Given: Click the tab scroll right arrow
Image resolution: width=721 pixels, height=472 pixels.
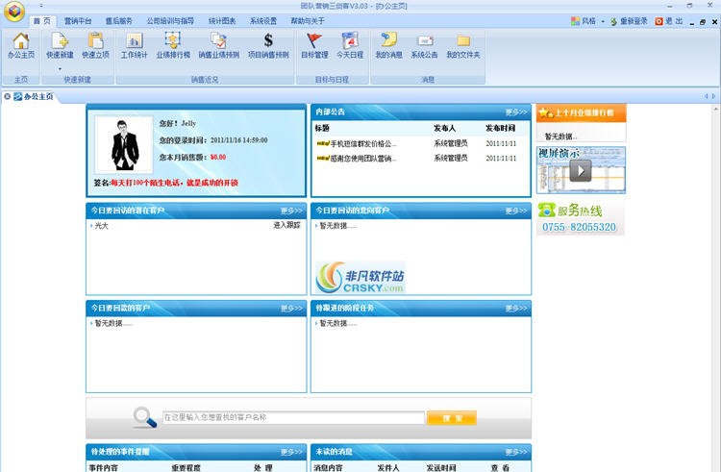Looking at the screenshot, I should click(713, 96).
